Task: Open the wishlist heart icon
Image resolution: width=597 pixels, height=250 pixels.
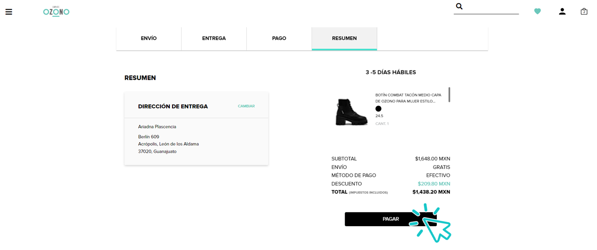Action: pos(537,11)
